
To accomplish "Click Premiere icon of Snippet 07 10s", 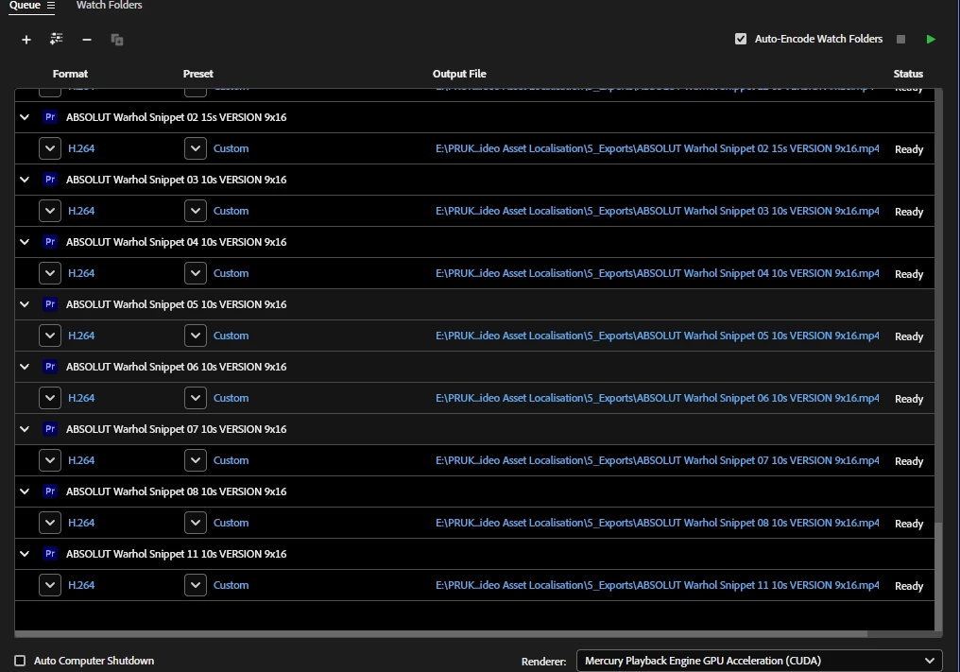I will (50, 429).
